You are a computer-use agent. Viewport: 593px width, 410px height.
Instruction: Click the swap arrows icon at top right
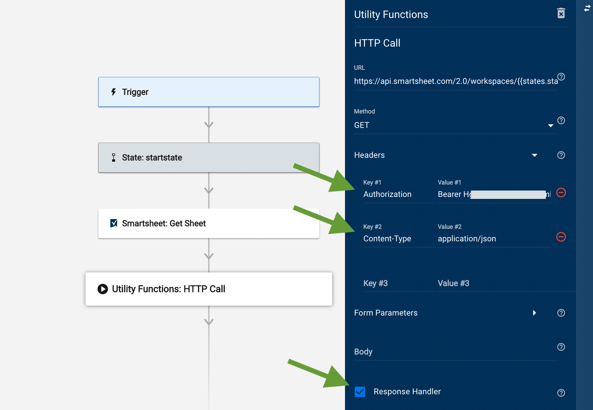pos(587,9)
